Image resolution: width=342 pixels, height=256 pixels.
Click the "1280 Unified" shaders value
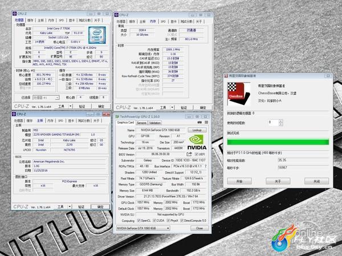tap(149, 172)
